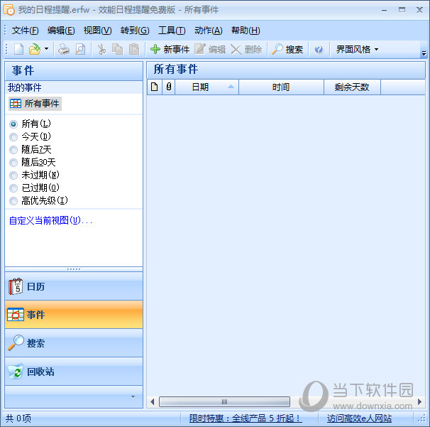Open the 帮助(H) menu
The width and height of the screenshot is (430, 427).
coord(246,31)
